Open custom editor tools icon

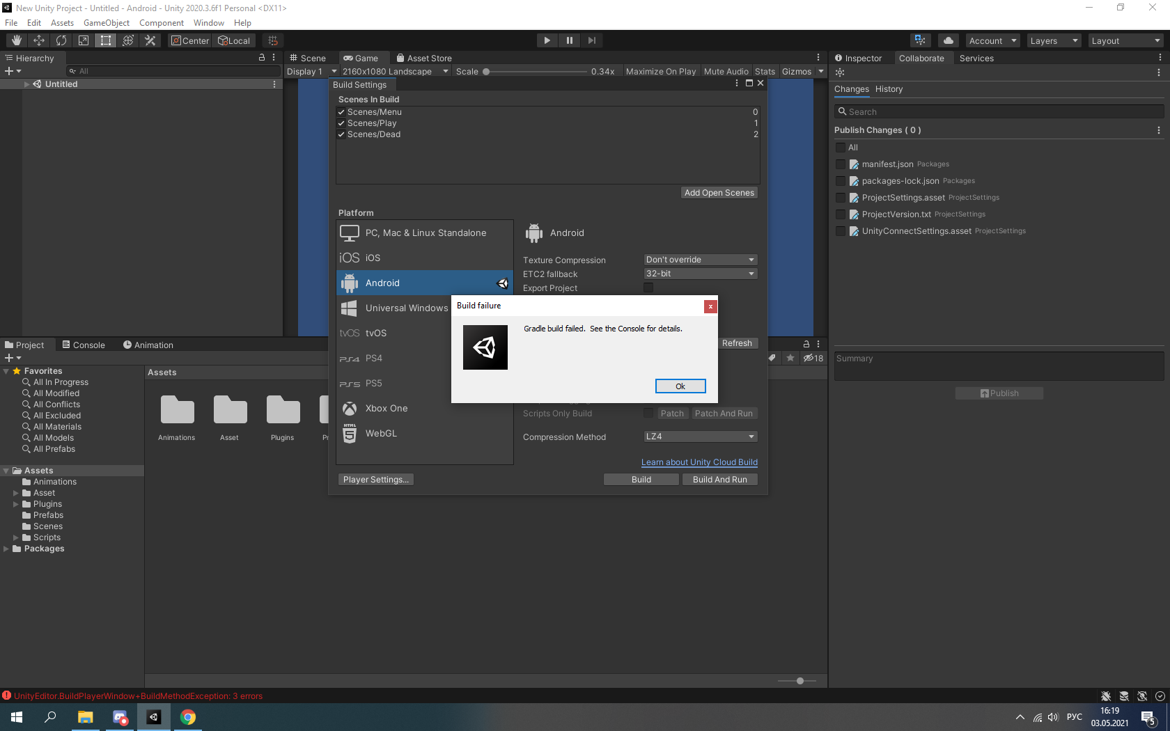tap(150, 40)
